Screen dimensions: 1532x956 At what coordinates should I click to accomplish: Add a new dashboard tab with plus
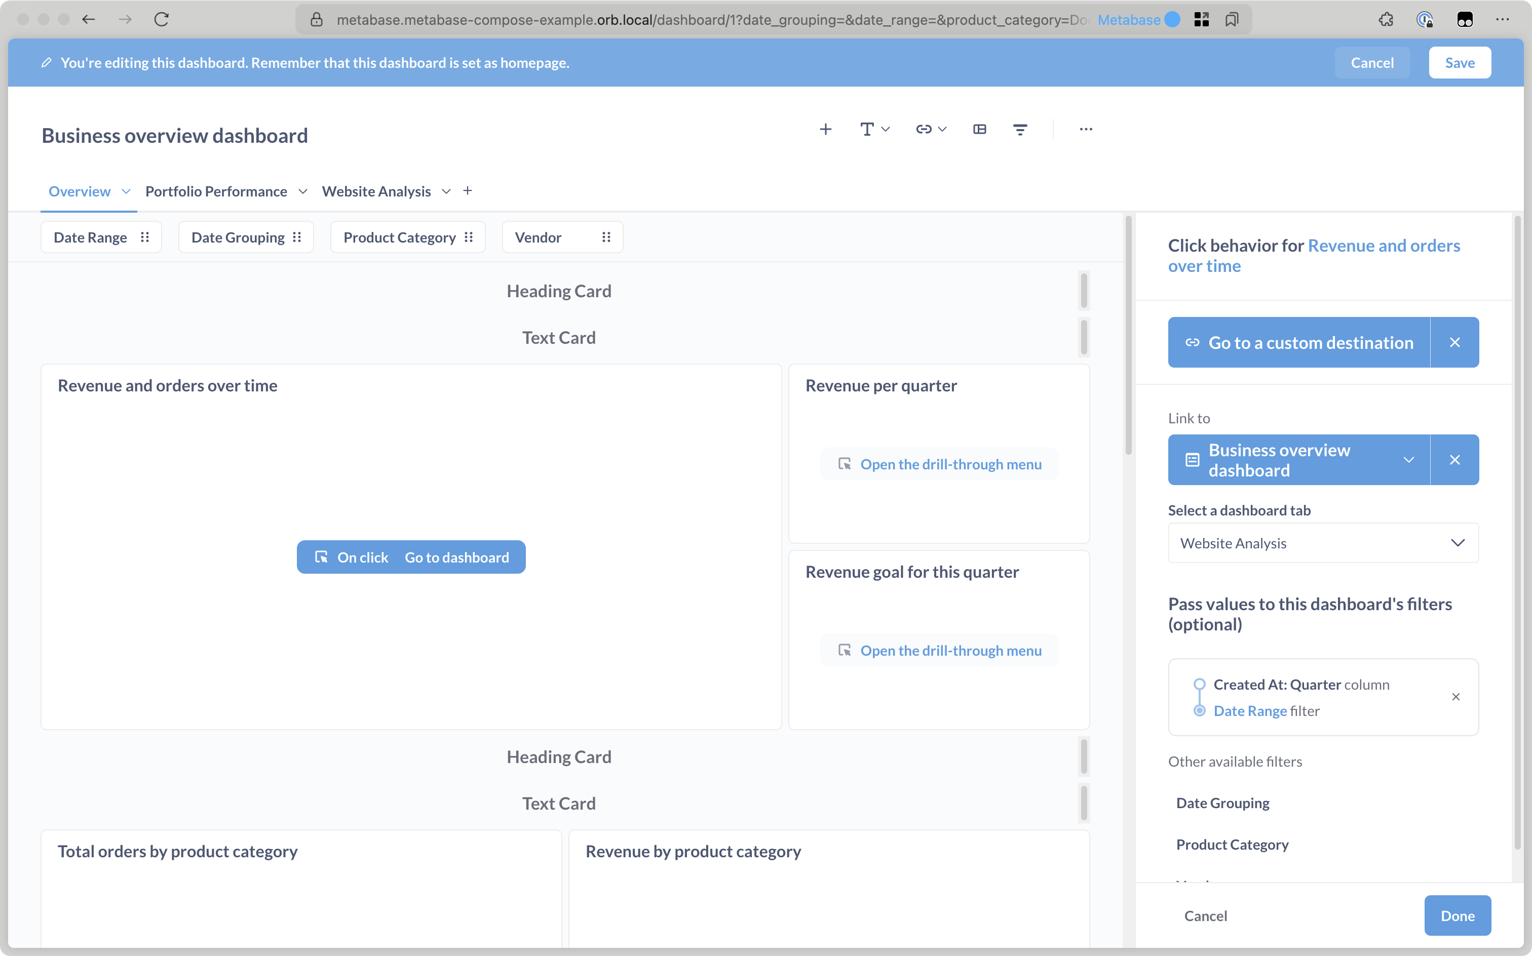coord(468,191)
